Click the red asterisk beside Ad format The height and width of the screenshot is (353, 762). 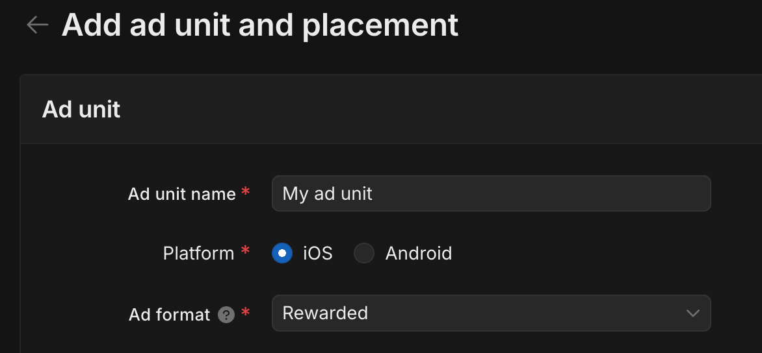[x=245, y=313]
